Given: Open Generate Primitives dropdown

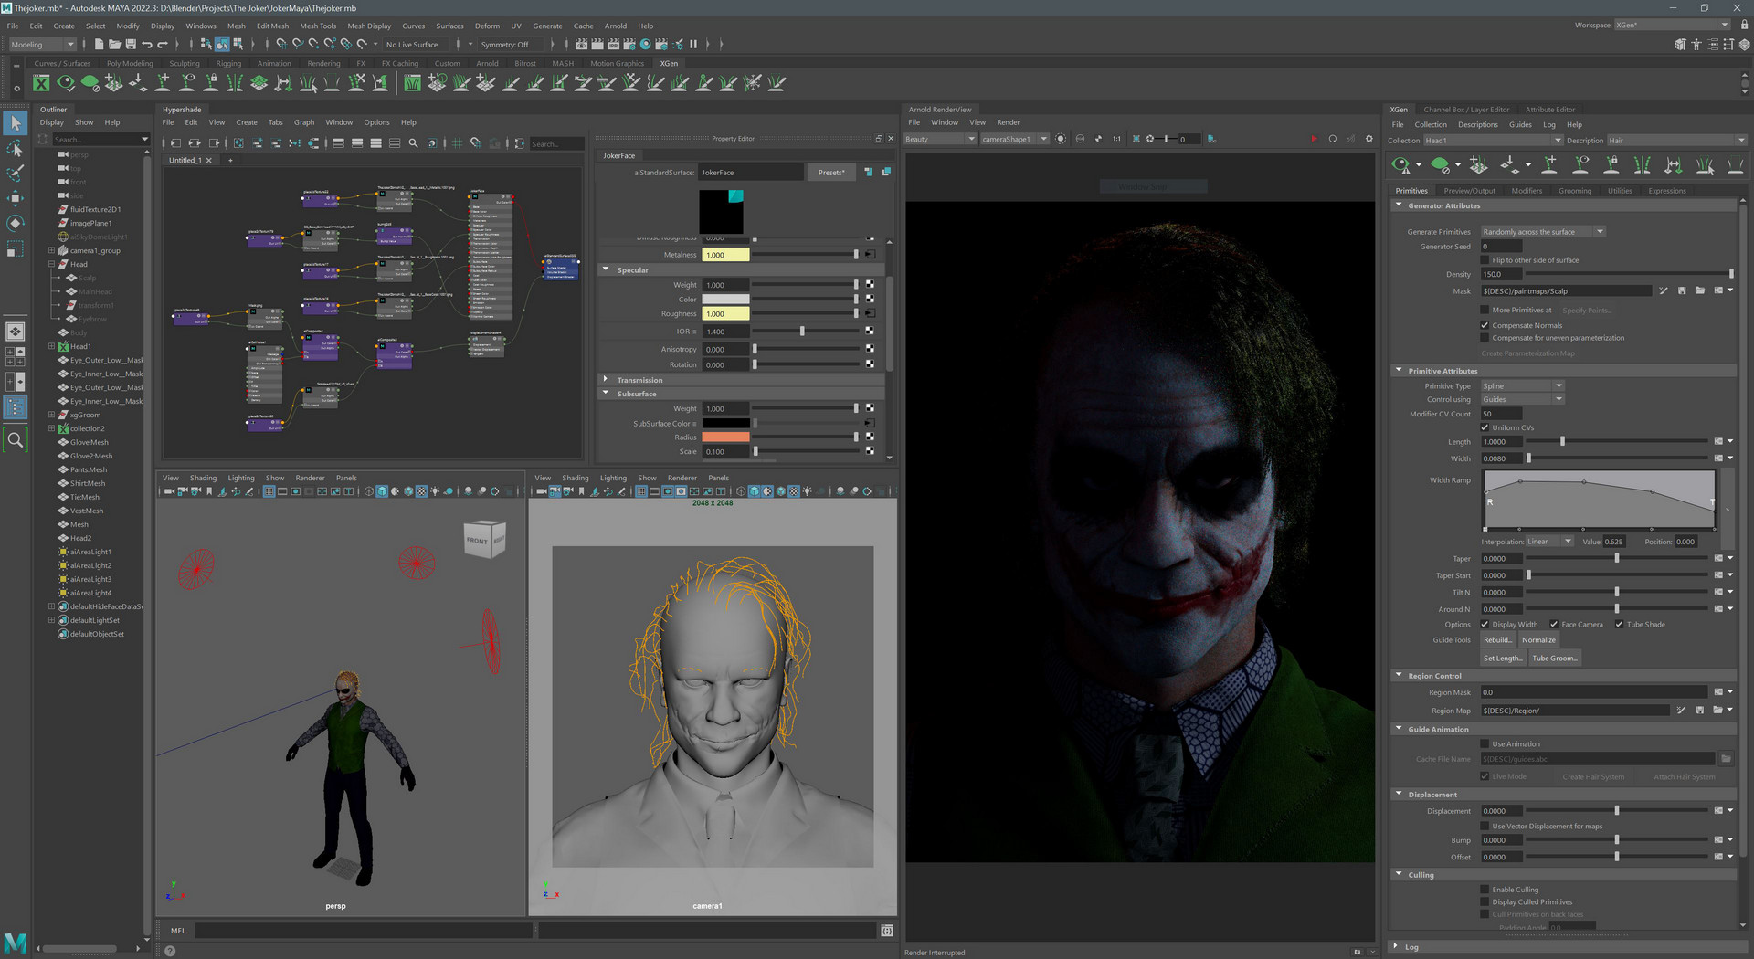Looking at the screenshot, I should pyautogui.click(x=1543, y=232).
